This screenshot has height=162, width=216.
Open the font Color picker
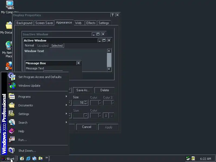tap(96, 116)
